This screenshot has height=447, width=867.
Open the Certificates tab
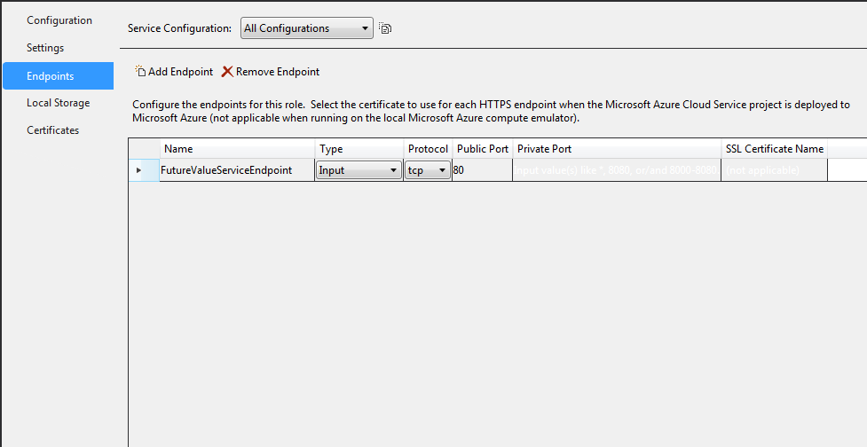[x=52, y=130]
